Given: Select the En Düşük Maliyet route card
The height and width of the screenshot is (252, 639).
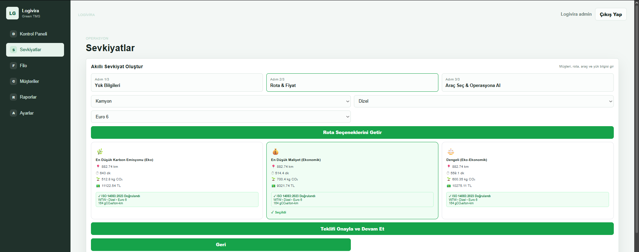Looking at the screenshot, I should coord(352,180).
